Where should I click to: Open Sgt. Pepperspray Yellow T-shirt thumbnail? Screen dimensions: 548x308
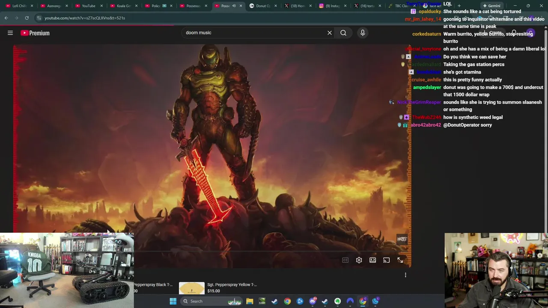[191, 289]
